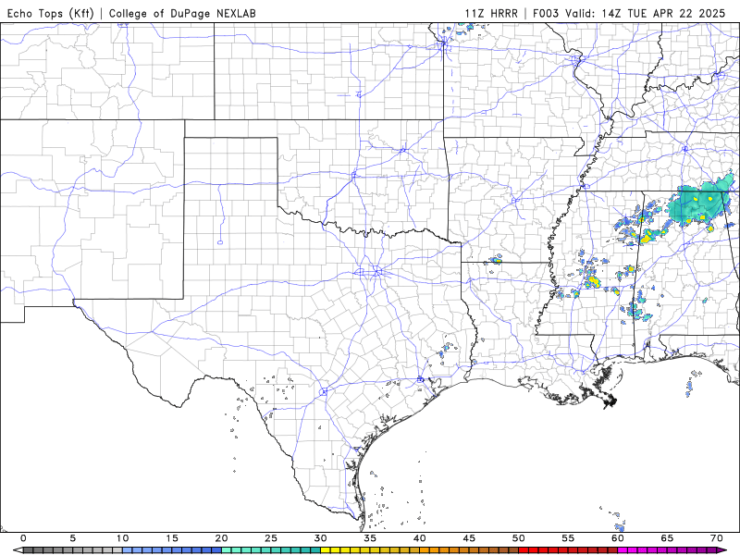Click the "65" label on color scale
This screenshot has width=740, height=555.
pyautogui.click(x=667, y=538)
